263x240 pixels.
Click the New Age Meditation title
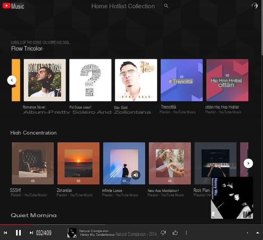163,191
